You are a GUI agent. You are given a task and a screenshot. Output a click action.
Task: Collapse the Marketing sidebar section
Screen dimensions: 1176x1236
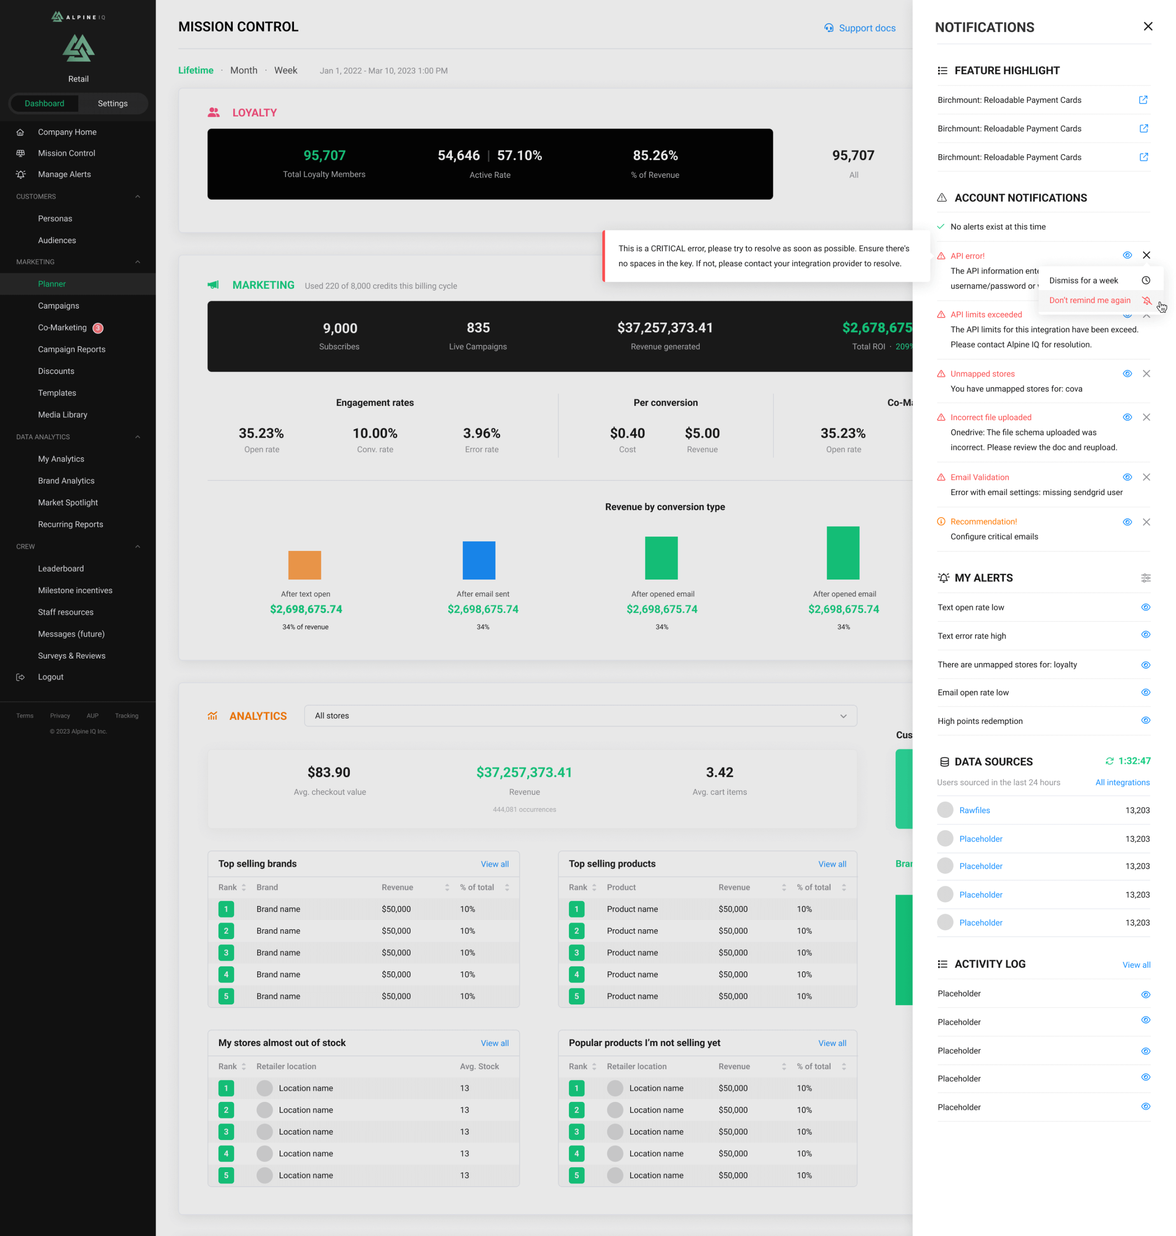[x=137, y=262]
